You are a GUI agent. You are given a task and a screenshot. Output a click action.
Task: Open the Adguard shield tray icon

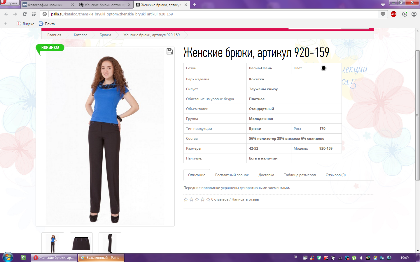pyautogui.click(x=319, y=258)
